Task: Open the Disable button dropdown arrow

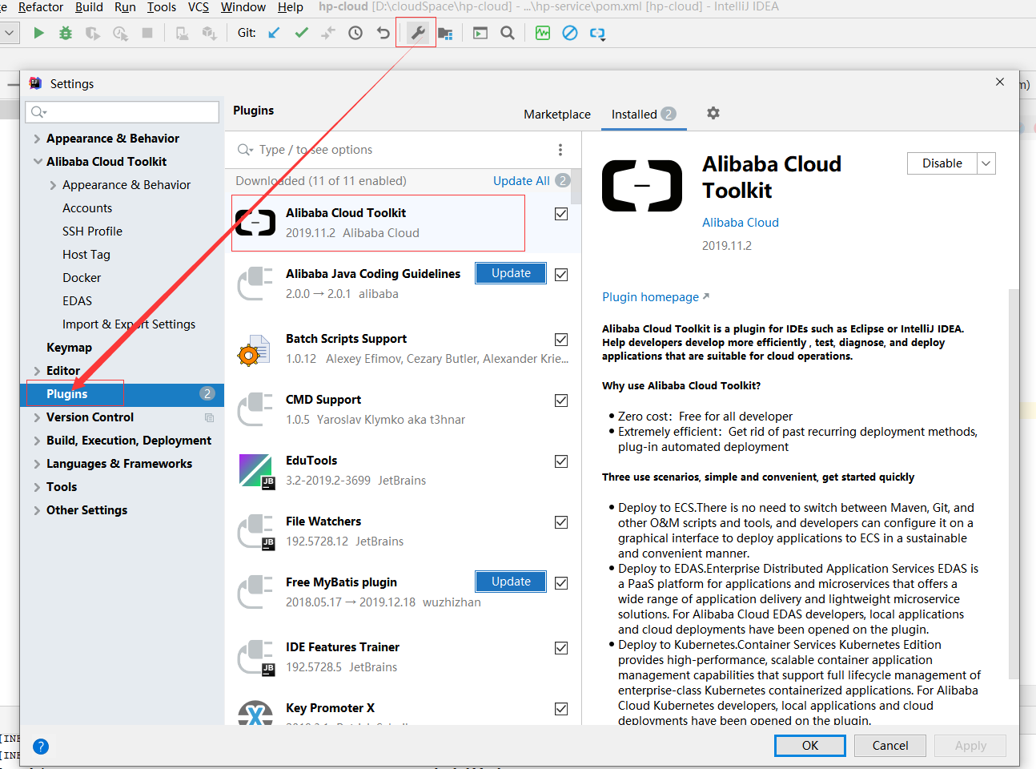Action: point(986,163)
